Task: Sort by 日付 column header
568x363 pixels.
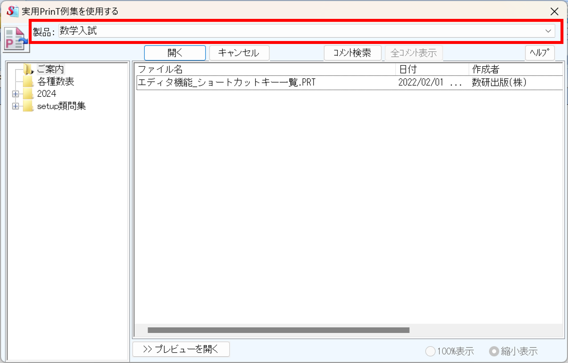Action: 432,69
